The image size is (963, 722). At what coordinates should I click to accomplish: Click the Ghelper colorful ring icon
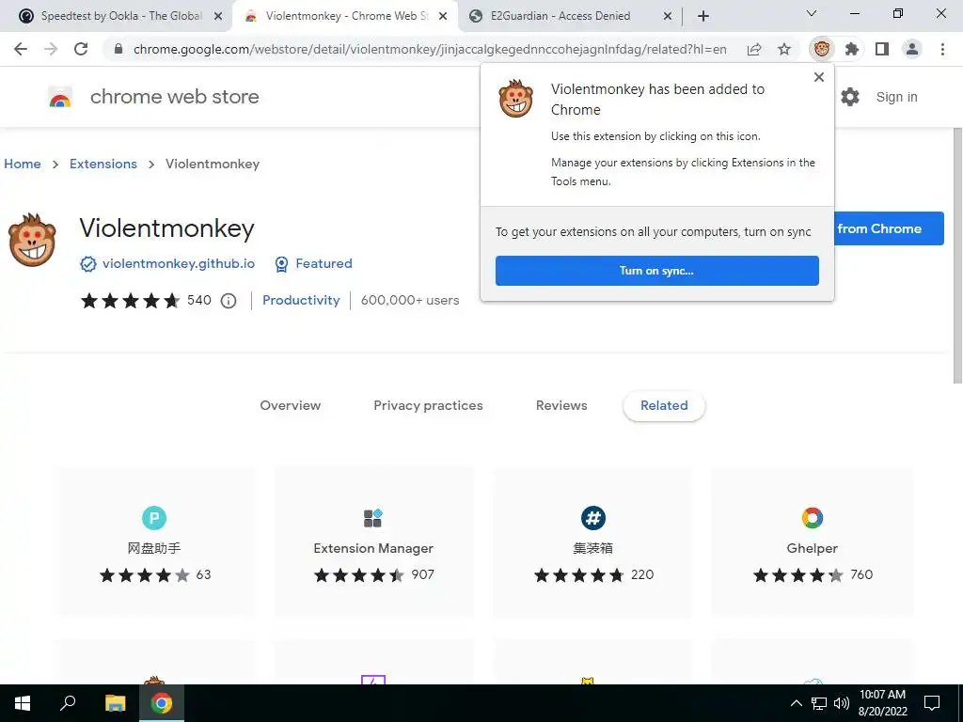812,518
